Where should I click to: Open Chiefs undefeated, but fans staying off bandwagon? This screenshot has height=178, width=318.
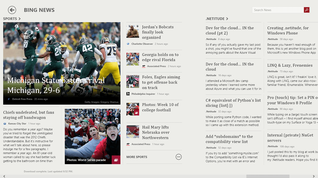(x=29, y=115)
